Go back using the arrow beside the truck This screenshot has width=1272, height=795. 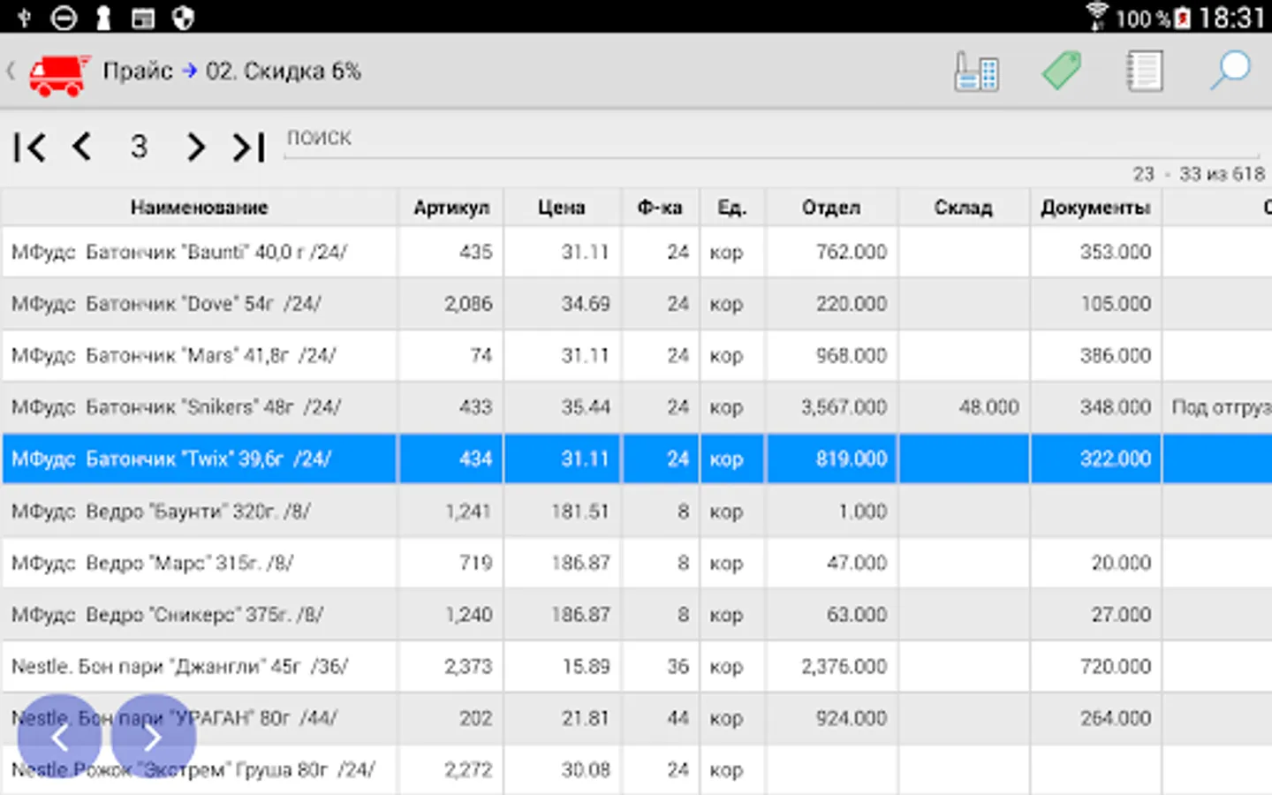[x=11, y=71]
